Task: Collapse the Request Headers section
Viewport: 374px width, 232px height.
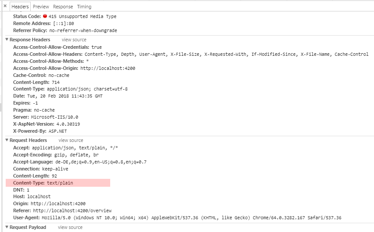Action: pyautogui.click(x=7, y=140)
